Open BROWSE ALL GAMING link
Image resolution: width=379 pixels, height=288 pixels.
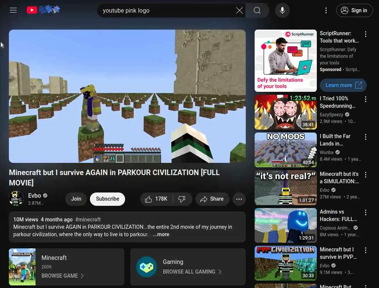click(x=189, y=272)
